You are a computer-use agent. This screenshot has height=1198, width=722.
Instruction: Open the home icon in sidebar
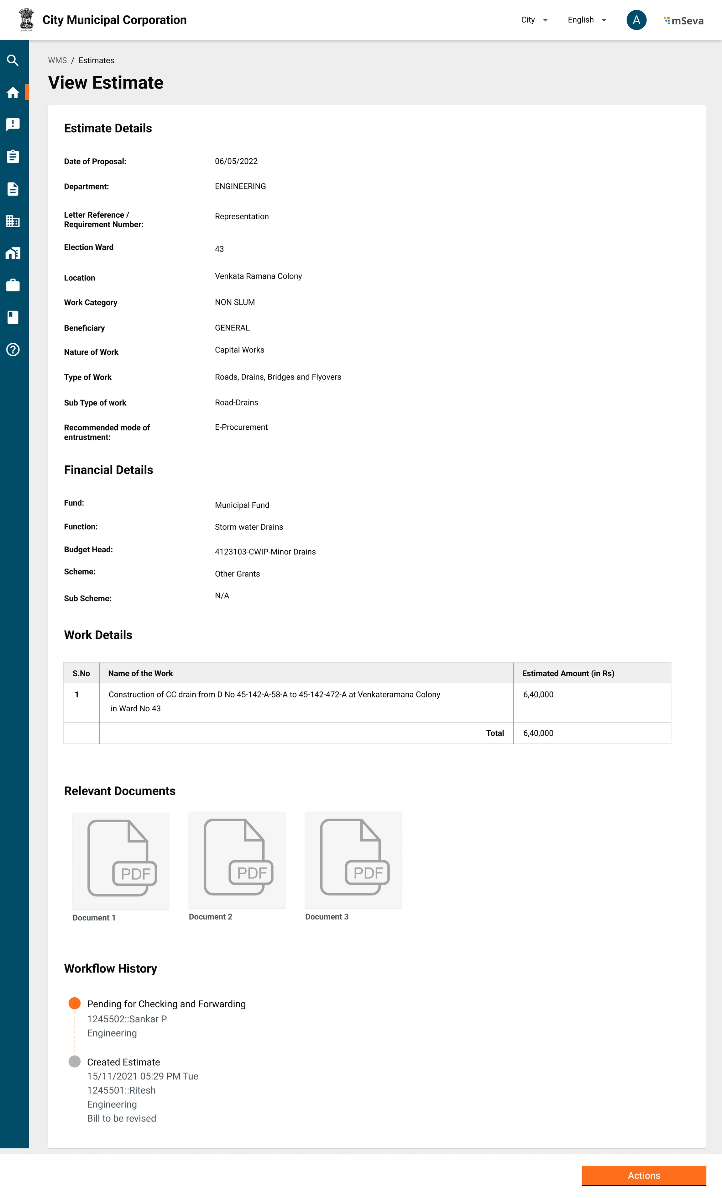pyautogui.click(x=13, y=93)
